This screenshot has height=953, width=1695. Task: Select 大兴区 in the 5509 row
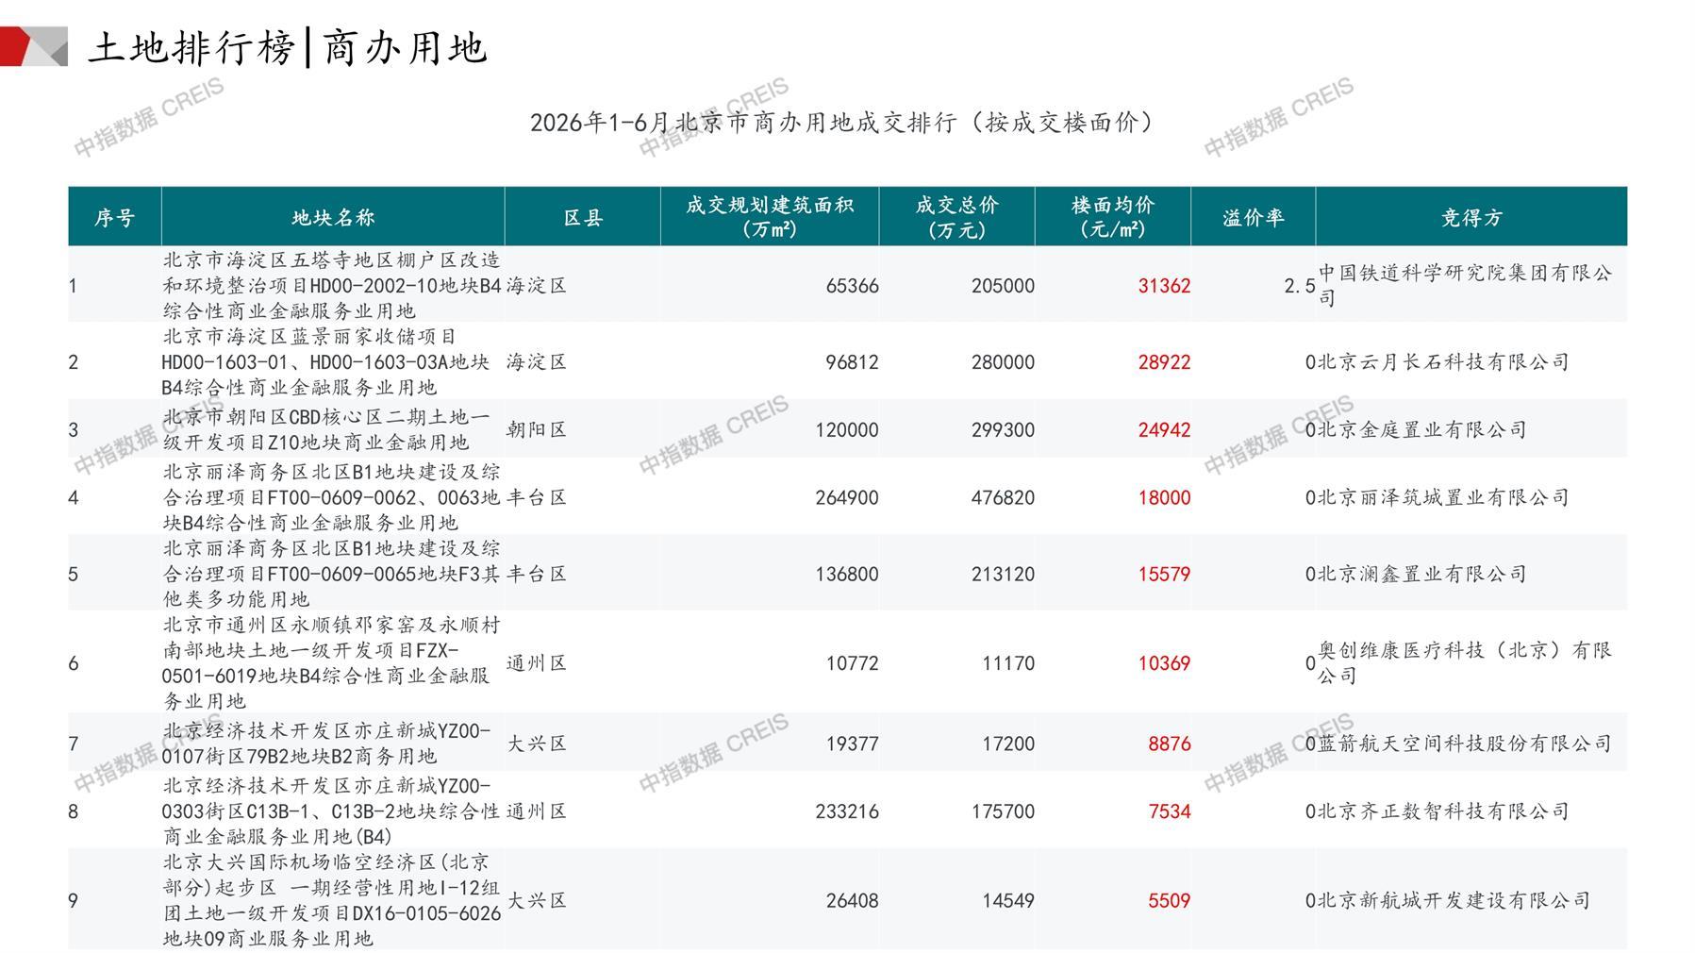pyautogui.click(x=537, y=901)
